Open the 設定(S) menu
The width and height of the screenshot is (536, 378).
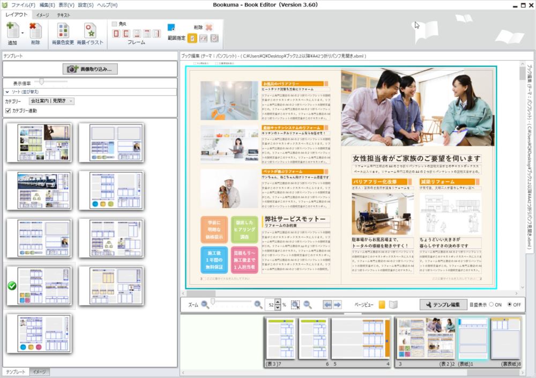(x=85, y=5)
